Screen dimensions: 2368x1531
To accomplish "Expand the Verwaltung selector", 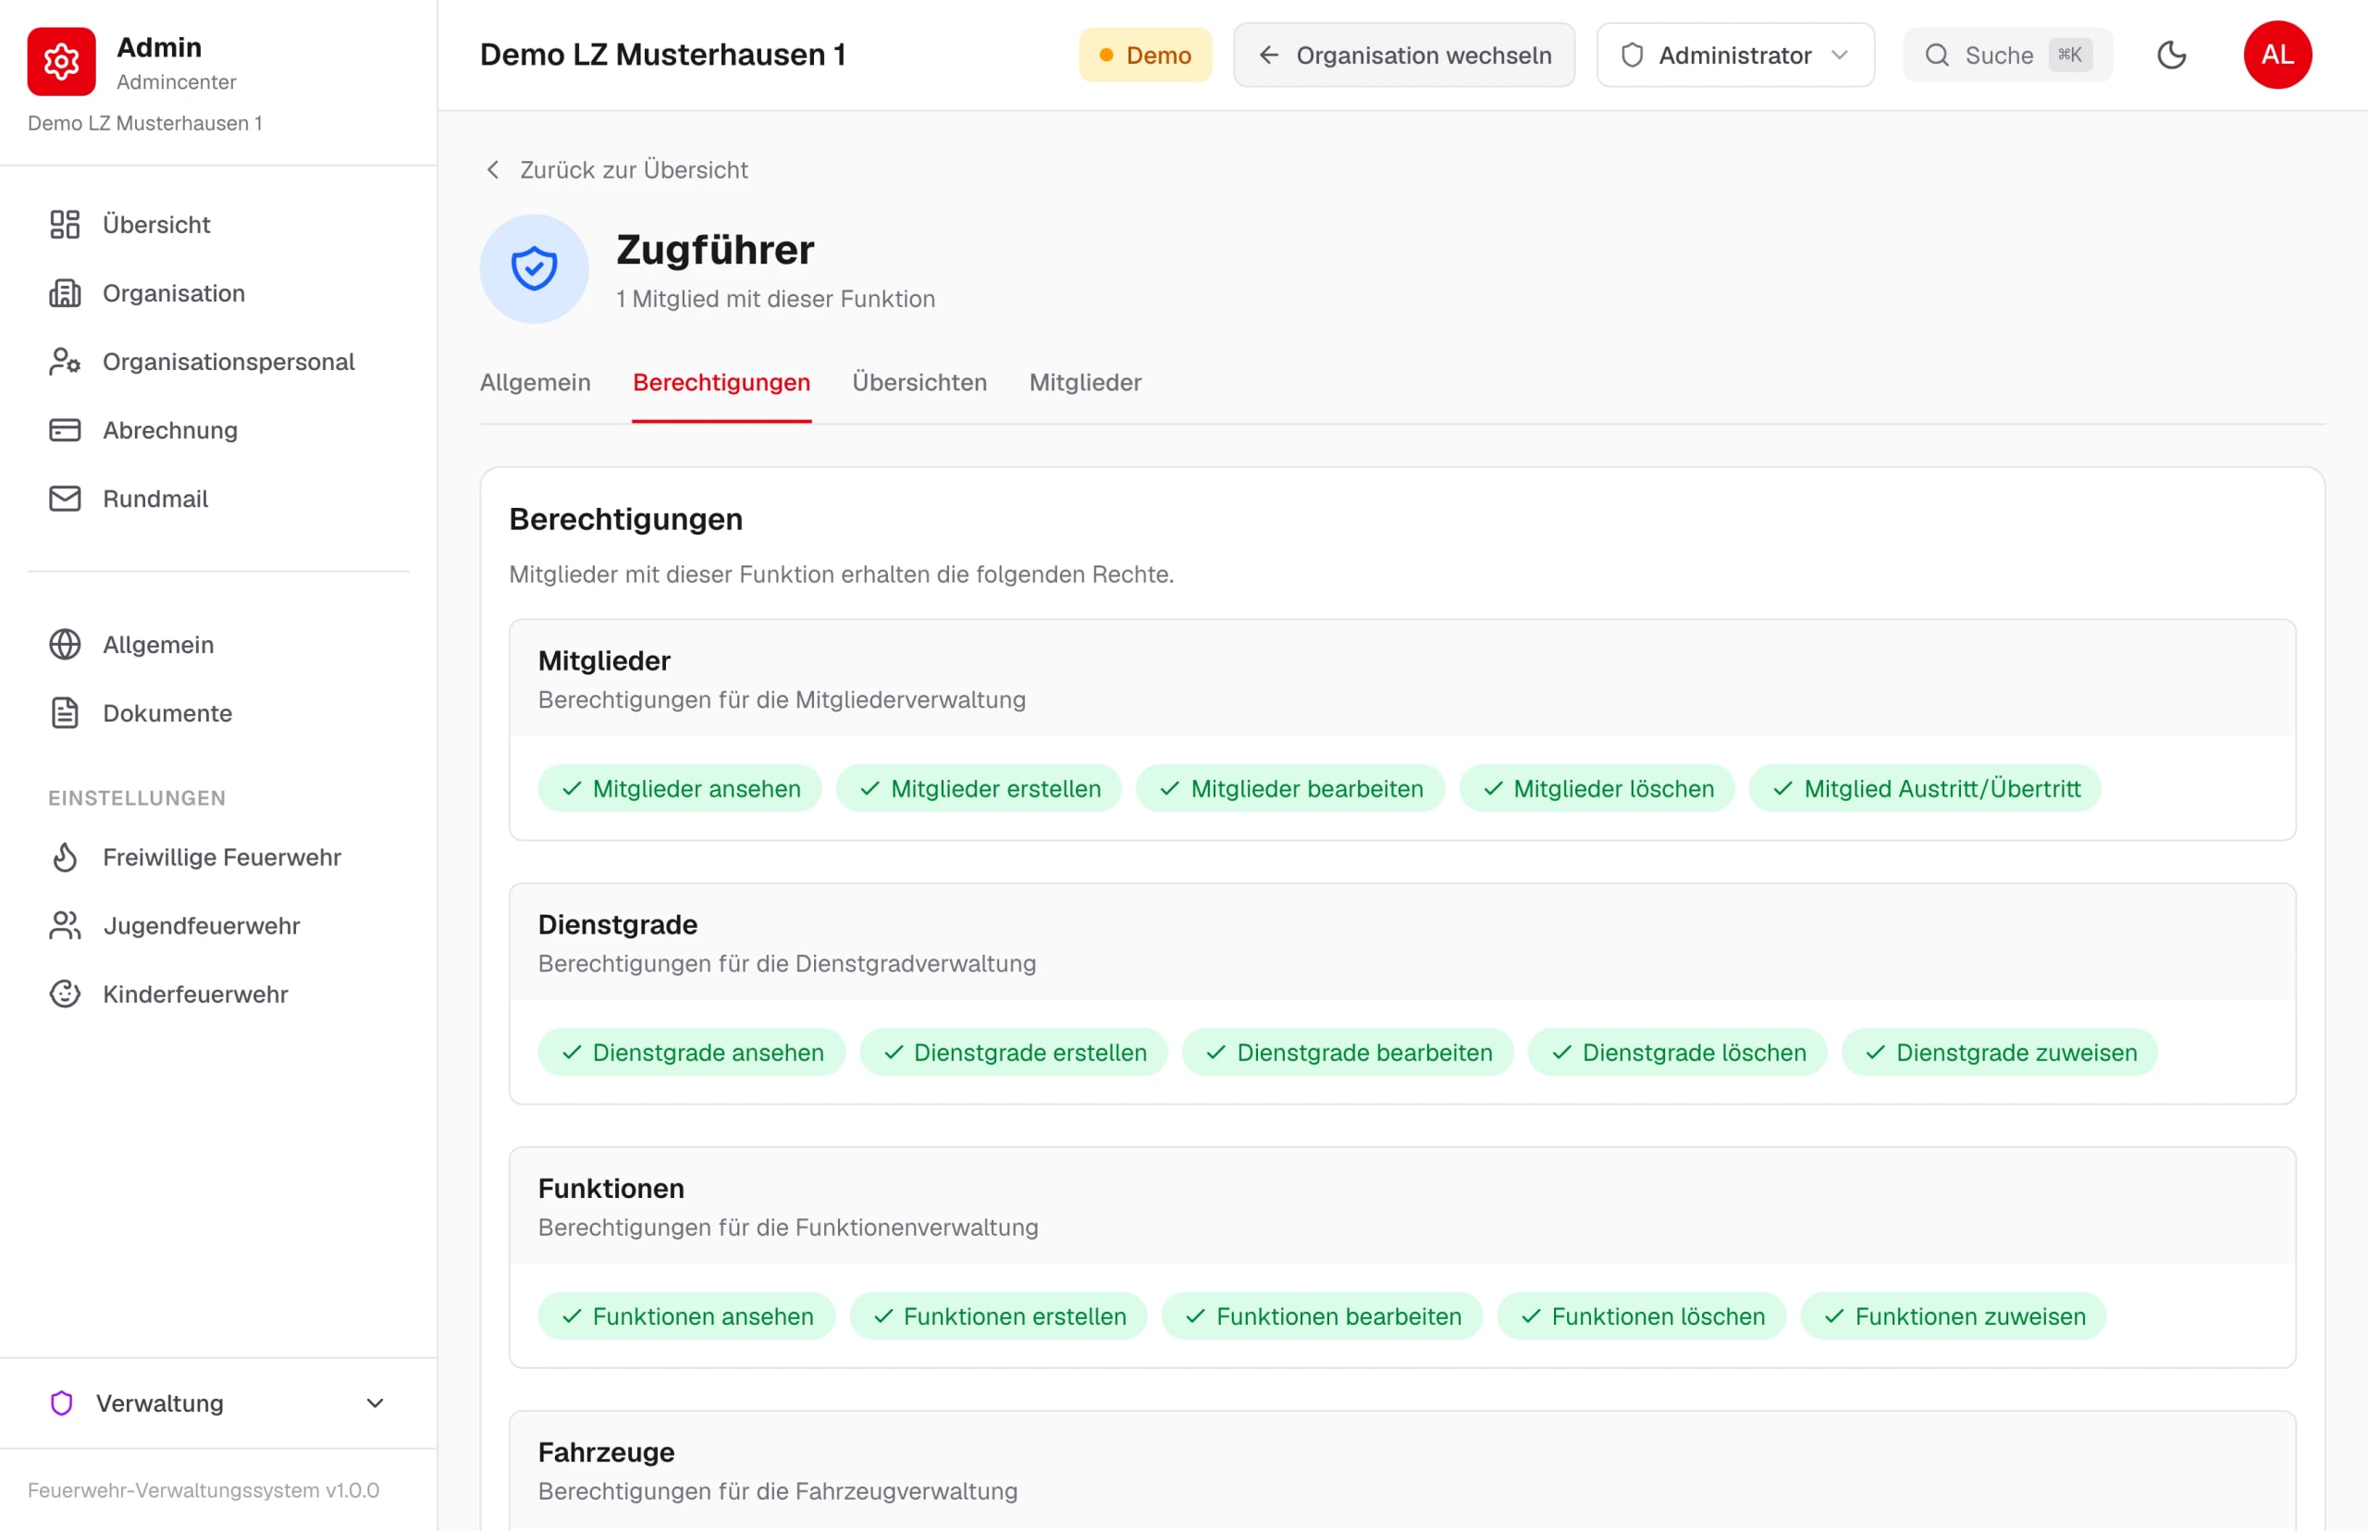I will (217, 1402).
